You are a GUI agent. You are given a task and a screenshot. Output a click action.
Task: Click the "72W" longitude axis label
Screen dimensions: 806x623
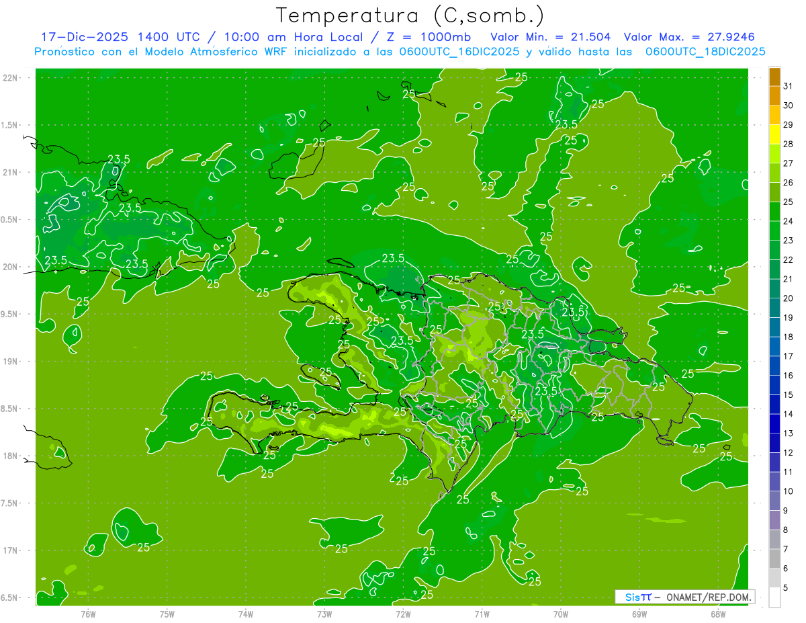[403, 614]
